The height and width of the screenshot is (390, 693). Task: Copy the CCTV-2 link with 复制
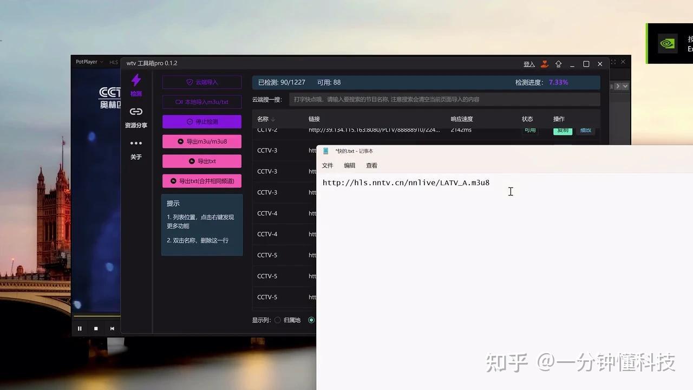(x=563, y=131)
